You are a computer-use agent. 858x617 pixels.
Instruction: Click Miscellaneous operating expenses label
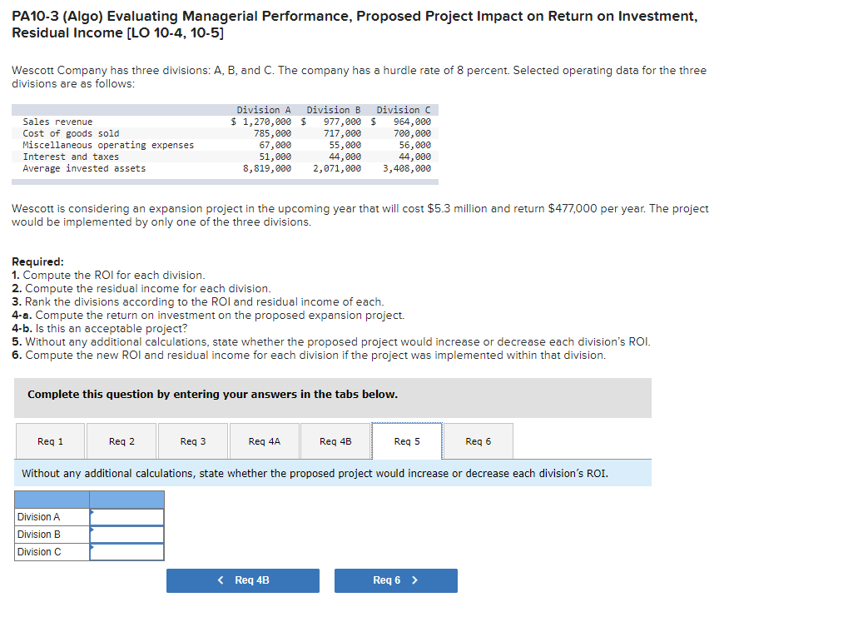108,145
